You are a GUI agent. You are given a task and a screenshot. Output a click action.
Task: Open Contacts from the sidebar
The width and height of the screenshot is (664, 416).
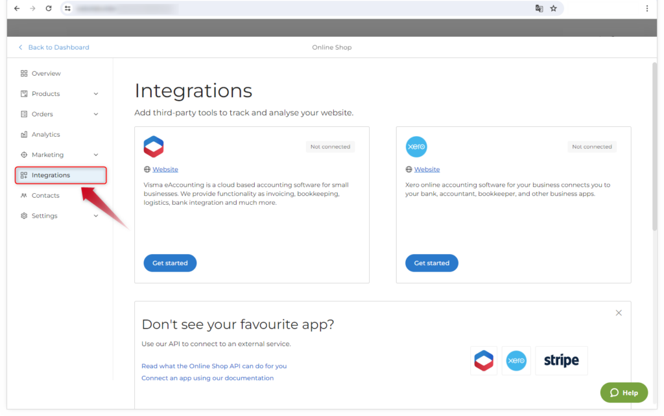pyautogui.click(x=45, y=196)
